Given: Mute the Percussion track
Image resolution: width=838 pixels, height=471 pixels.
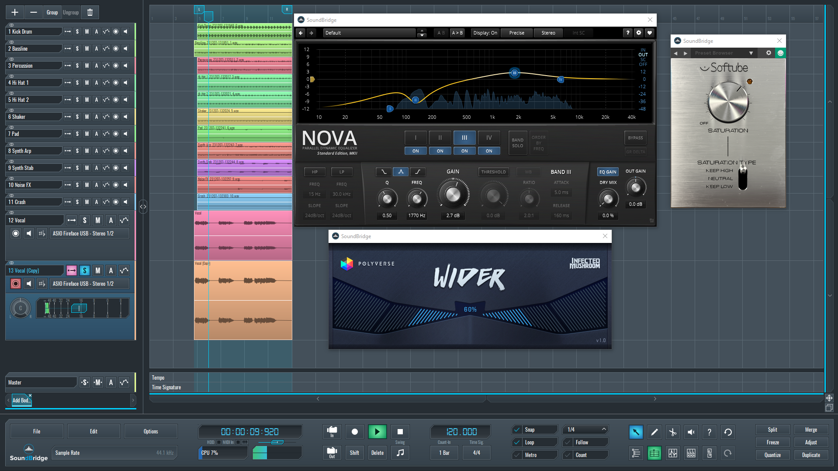Looking at the screenshot, I should tap(87, 66).
